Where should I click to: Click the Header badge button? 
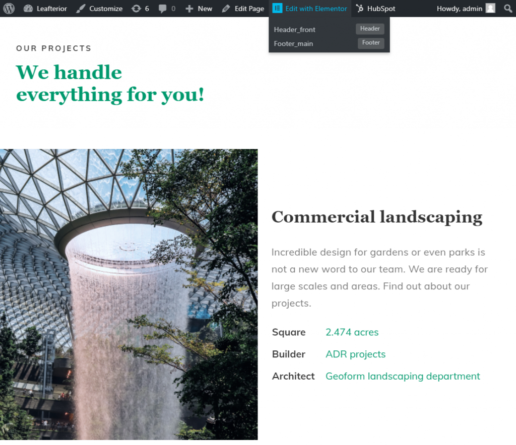(x=370, y=29)
